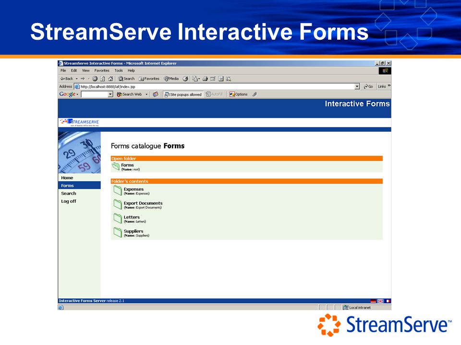Viewport: 461px width, 345px height.
Task: Switch language with the German flag
Action: coord(373,301)
